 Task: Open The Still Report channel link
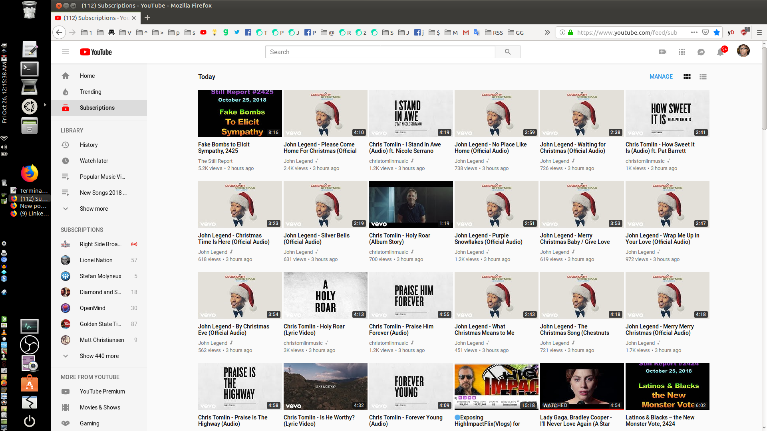pyautogui.click(x=215, y=161)
